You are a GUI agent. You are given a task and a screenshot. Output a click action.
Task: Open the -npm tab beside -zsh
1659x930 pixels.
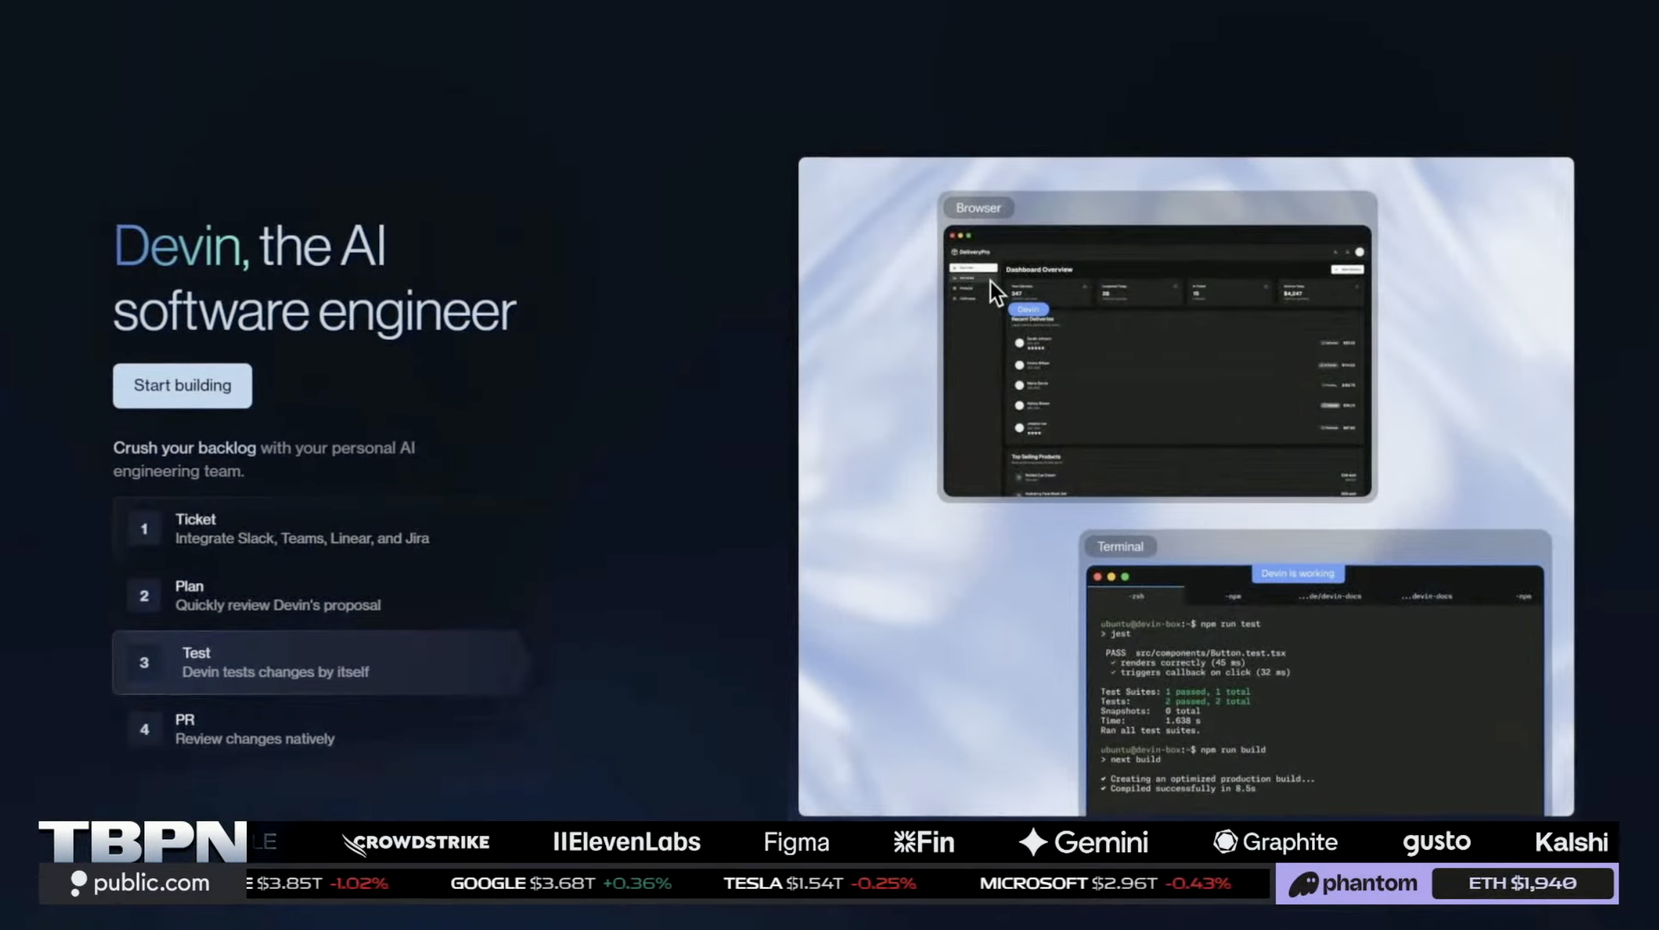(1233, 596)
